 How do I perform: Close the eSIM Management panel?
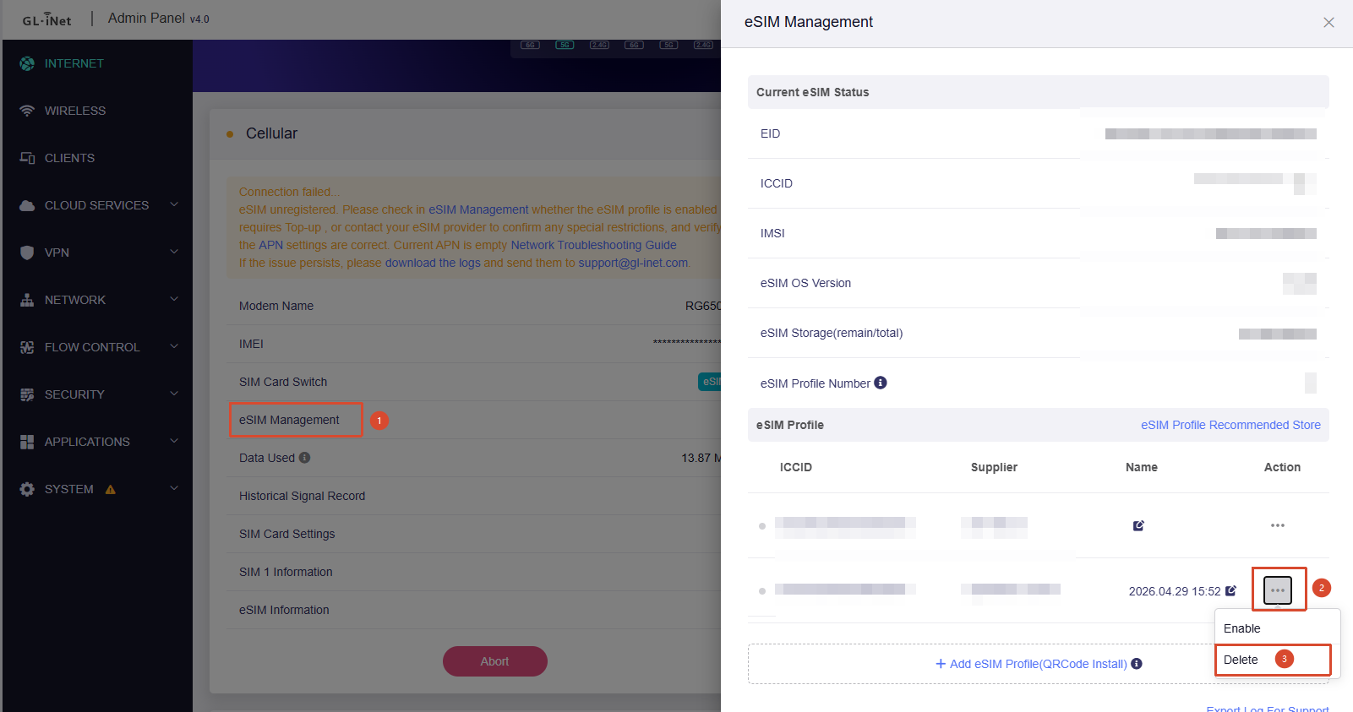tap(1328, 23)
